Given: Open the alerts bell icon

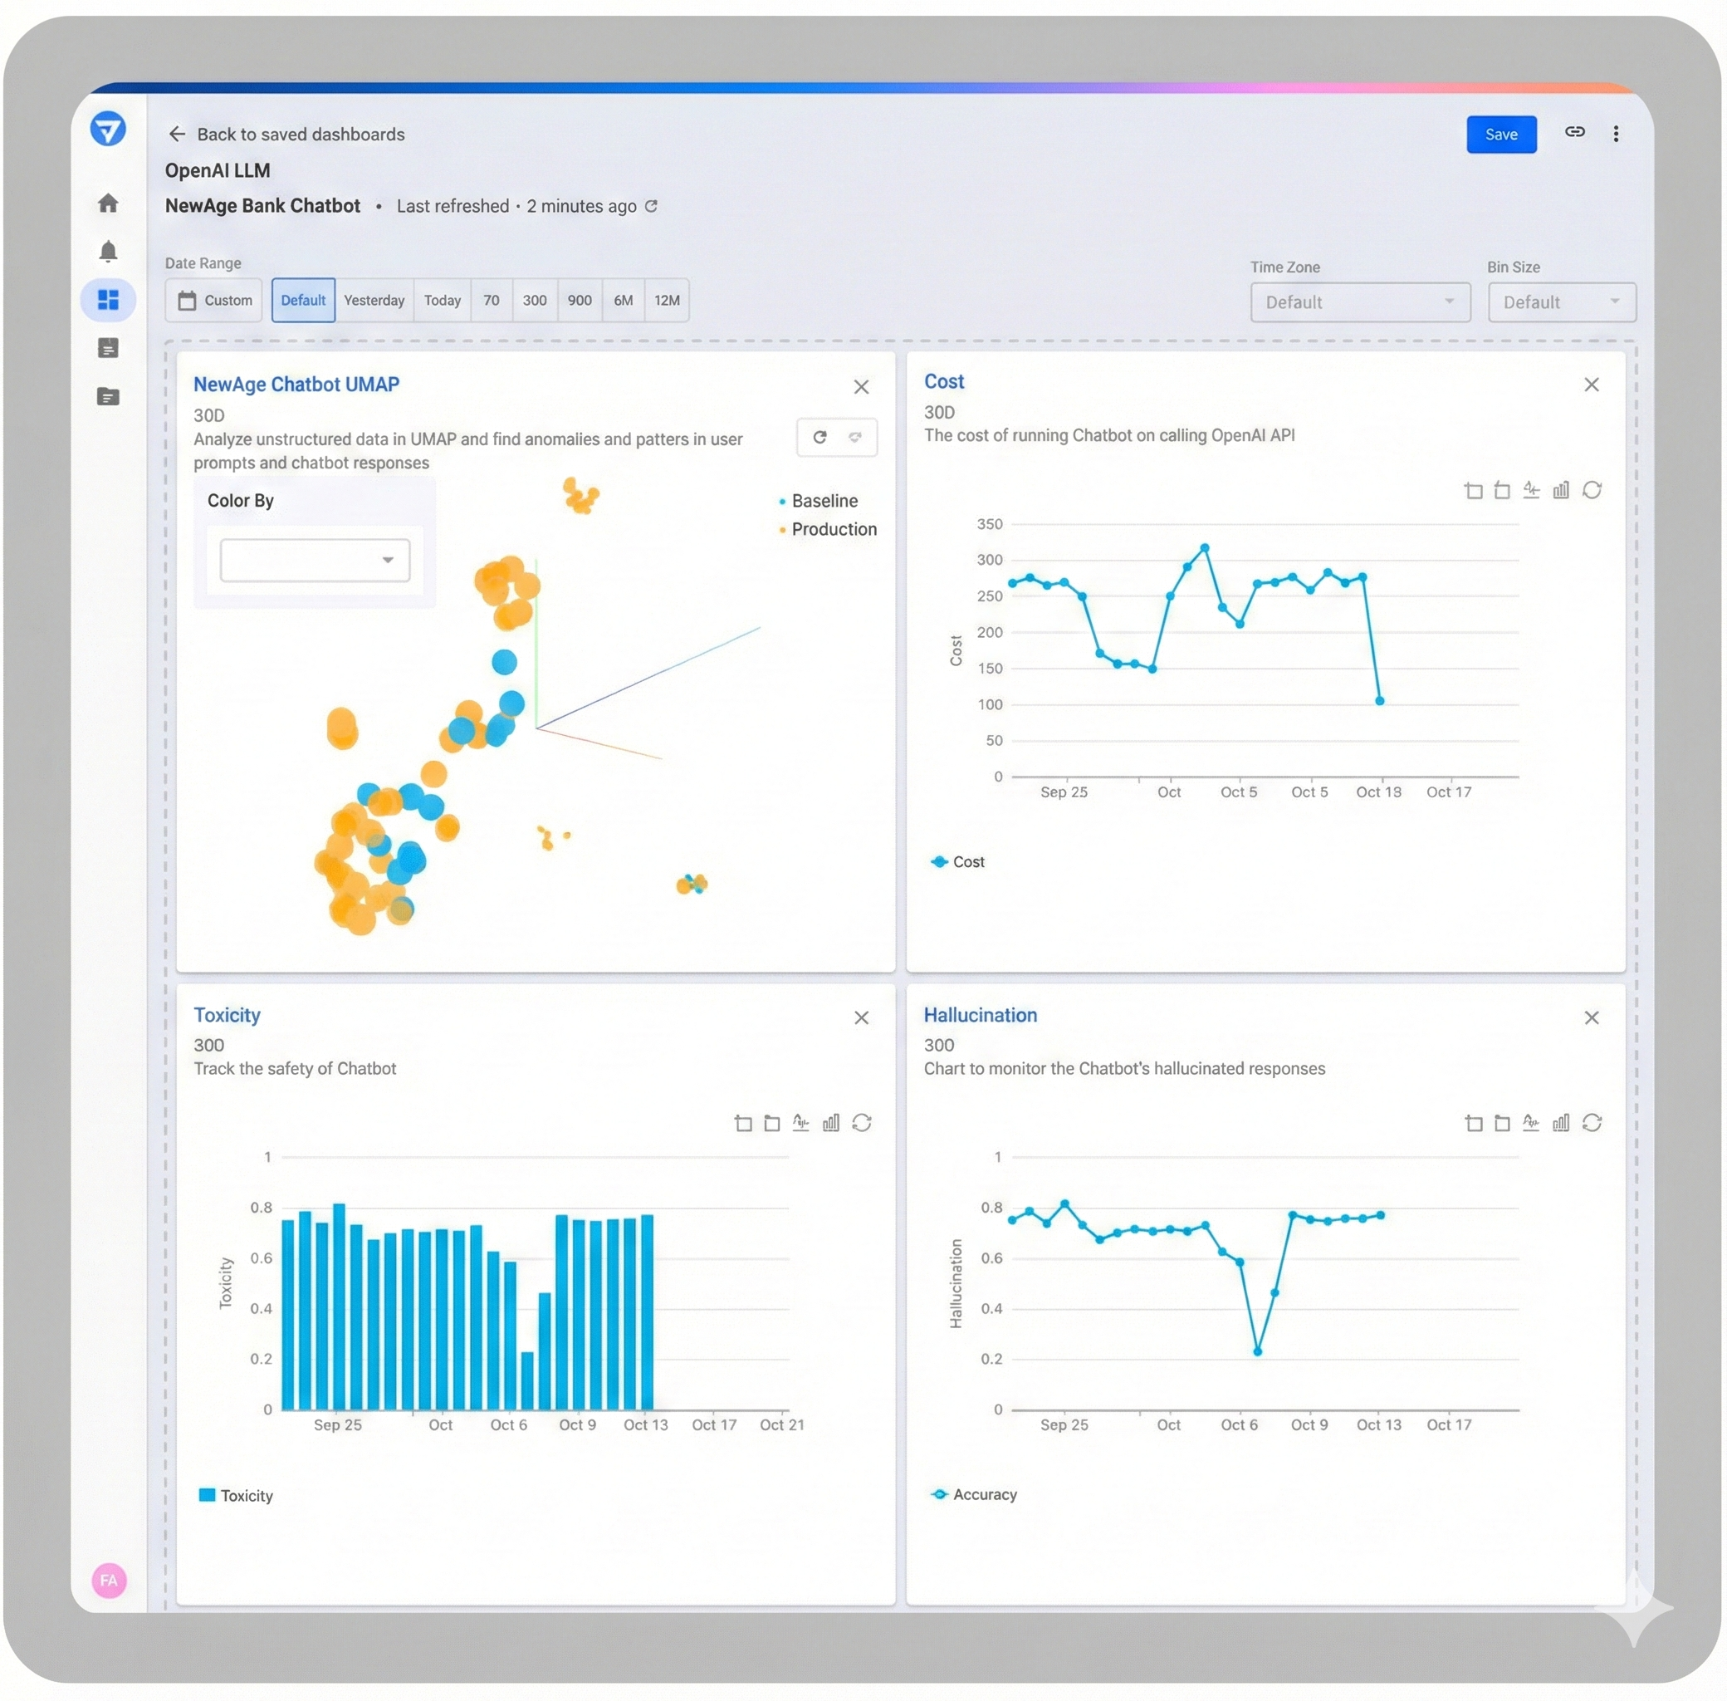Looking at the screenshot, I should coord(108,251).
